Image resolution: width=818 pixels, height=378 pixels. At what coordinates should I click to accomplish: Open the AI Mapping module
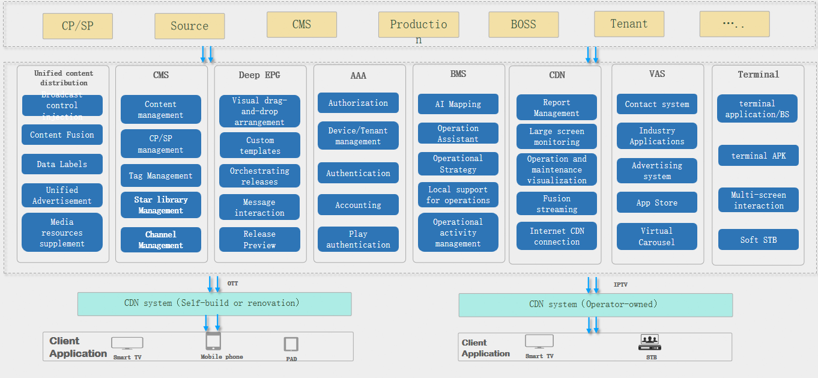pyautogui.click(x=458, y=104)
